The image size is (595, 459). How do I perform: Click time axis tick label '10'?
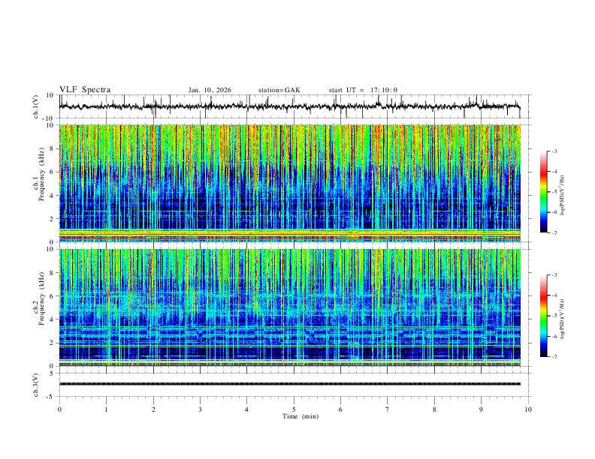pyautogui.click(x=528, y=409)
